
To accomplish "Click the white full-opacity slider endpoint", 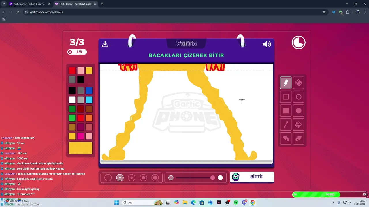I will pyautogui.click(x=220, y=178).
